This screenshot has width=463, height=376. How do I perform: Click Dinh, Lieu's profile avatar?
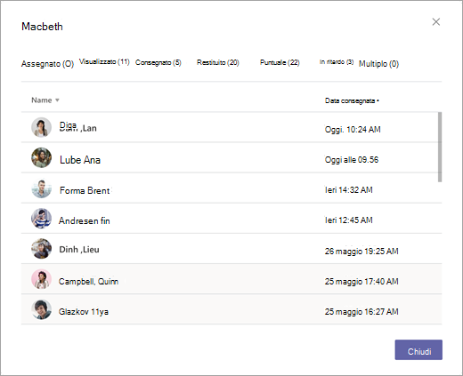[x=41, y=249]
